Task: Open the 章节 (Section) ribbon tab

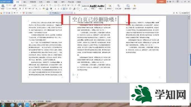Action: 63,2
